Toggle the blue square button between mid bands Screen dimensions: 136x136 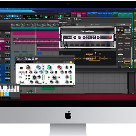tap(43, 66)
